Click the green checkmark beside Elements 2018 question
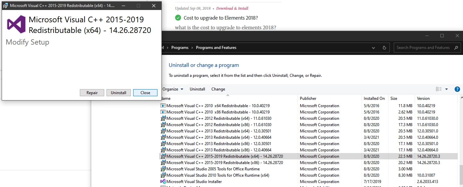 coord(178,18)
